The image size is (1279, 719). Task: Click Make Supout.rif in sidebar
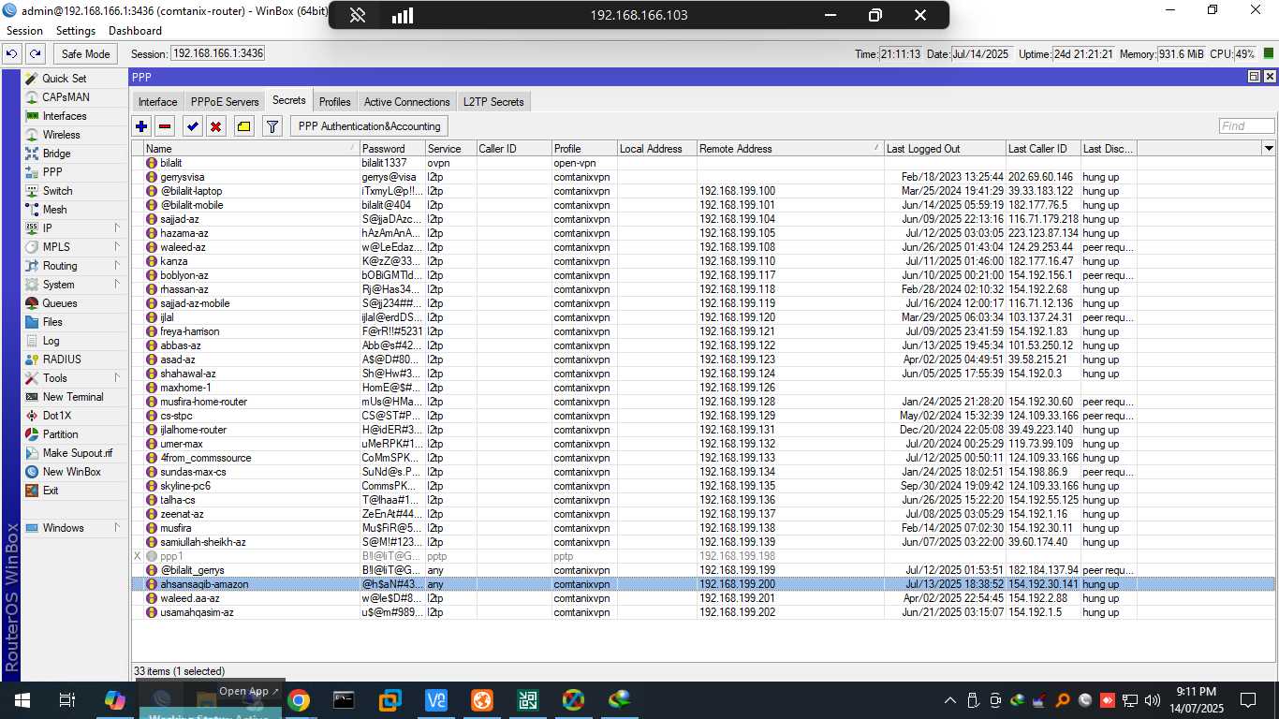tap(77, 453)
